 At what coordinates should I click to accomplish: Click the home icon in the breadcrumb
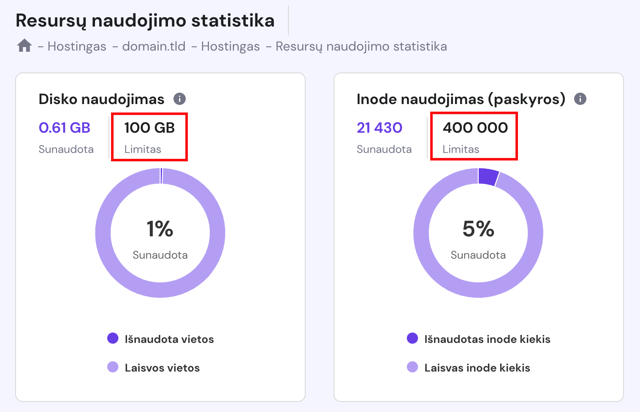pos(24,45)
